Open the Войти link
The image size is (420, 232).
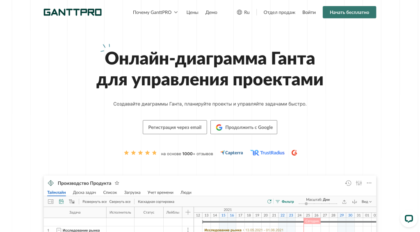309,12
